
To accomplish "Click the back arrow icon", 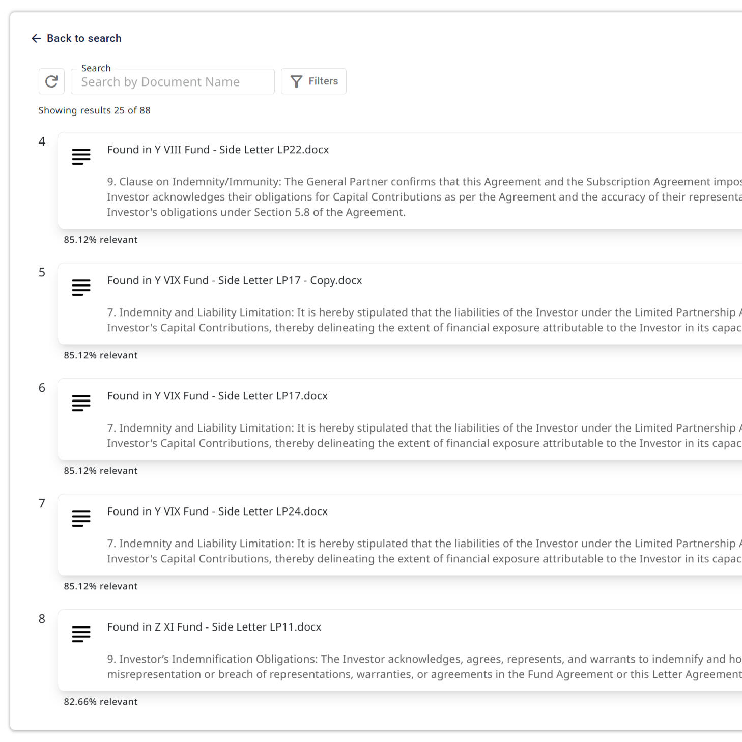I will pos(36,38).
